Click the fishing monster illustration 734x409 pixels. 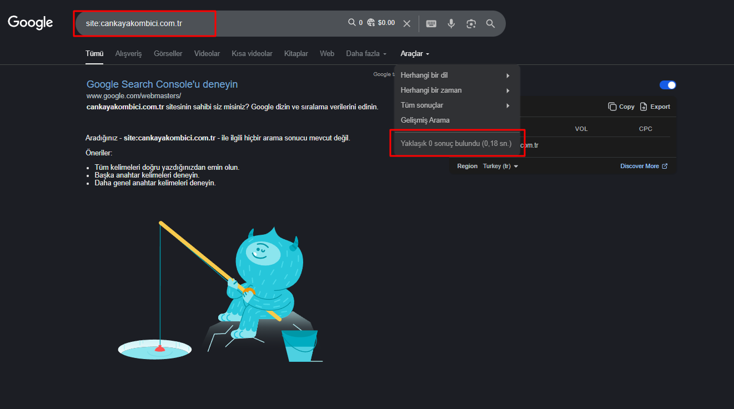click(x=220, y=292)
